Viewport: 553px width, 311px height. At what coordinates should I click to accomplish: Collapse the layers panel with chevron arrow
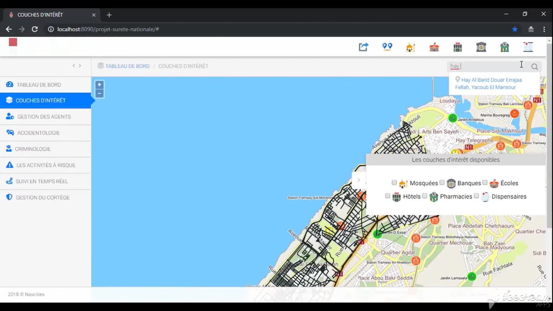click(359, 180)
